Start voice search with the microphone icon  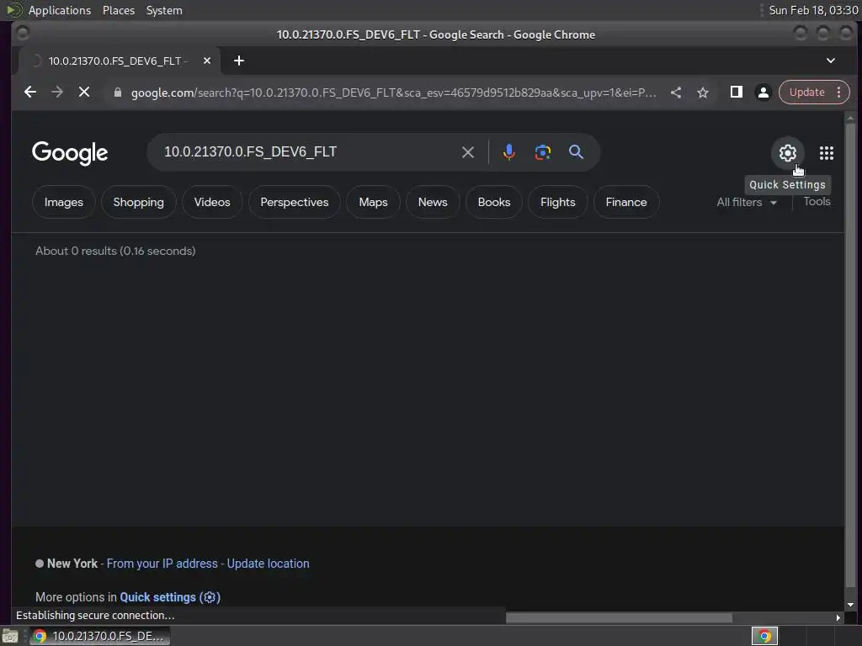(509, 152)
